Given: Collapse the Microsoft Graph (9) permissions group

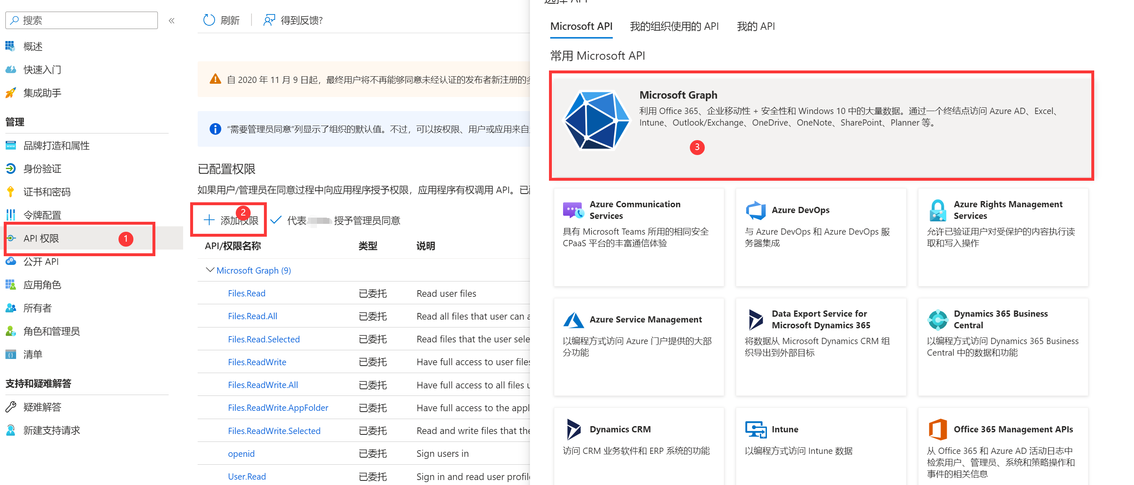Looking at the screenshot, I should click(210, 269).
